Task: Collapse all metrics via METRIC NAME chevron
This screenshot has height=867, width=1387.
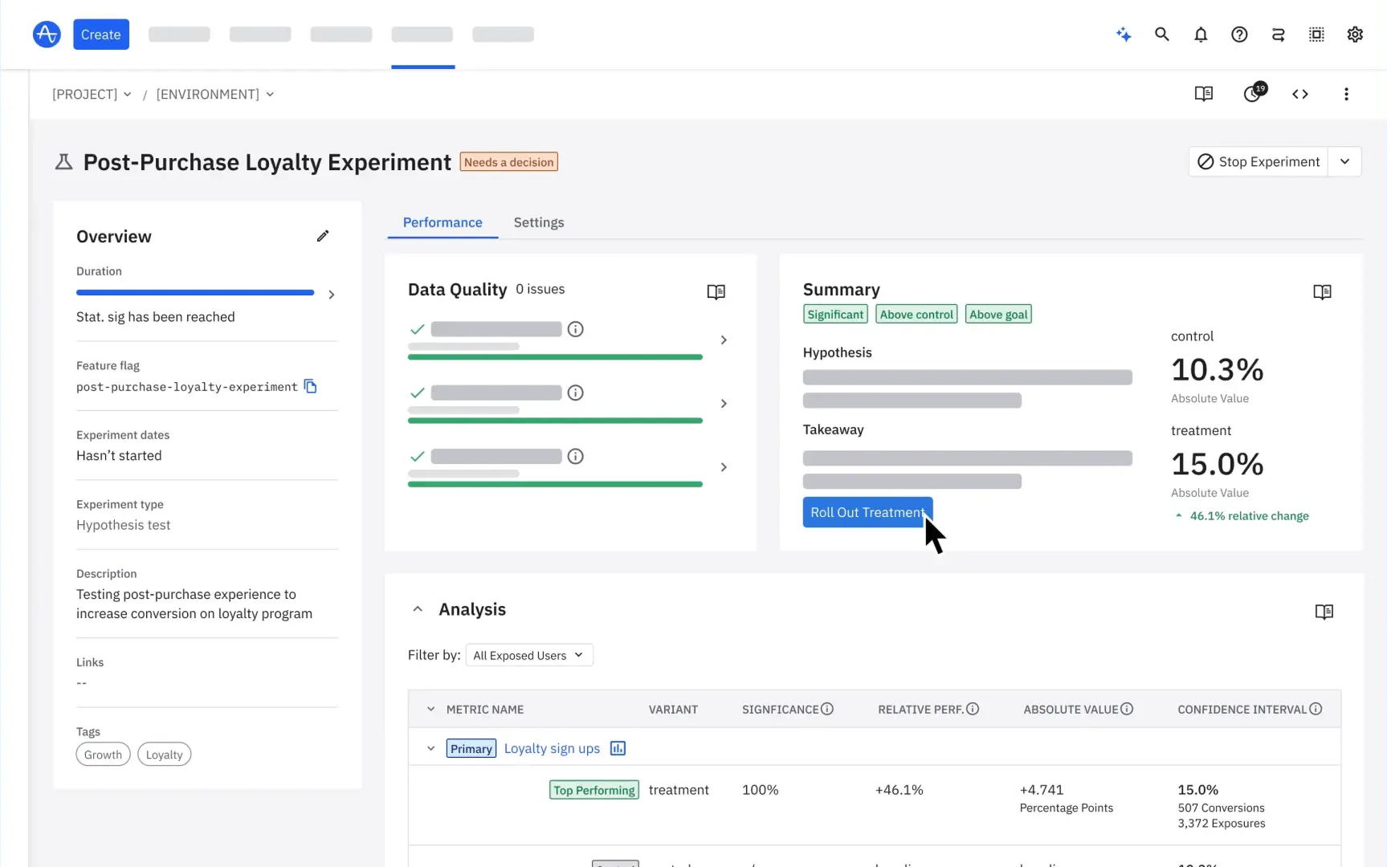Action: pyautogui.click(x=430, y=709)
